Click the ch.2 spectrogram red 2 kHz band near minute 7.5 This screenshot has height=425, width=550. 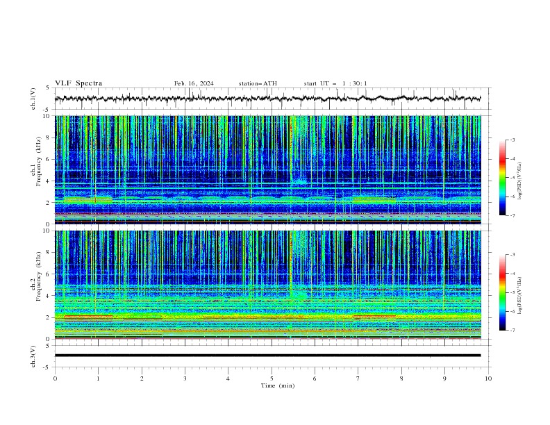point(374,316)
